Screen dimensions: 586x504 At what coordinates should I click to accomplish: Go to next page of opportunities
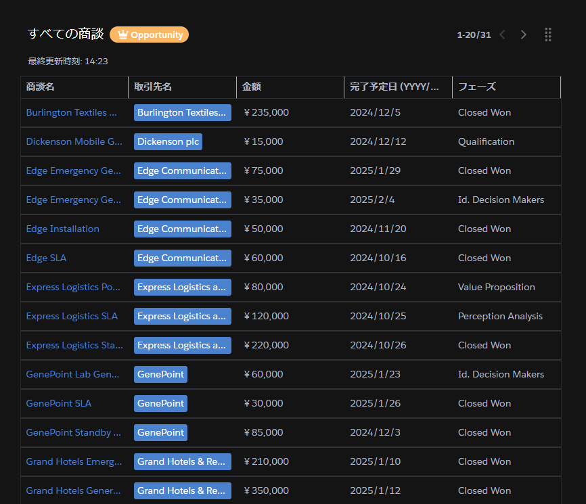pyautogui.click(x=523, y=35)
